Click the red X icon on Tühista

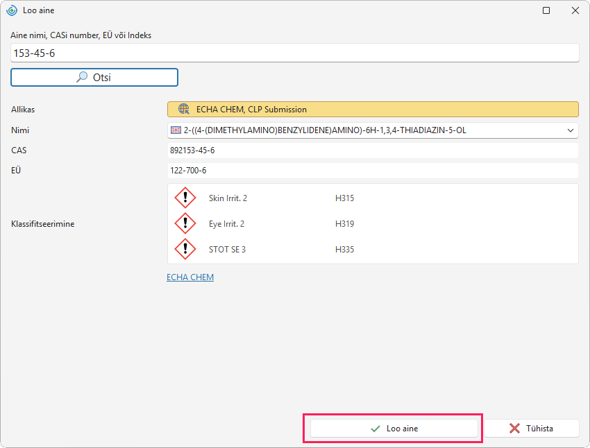(x=514, y=428)
